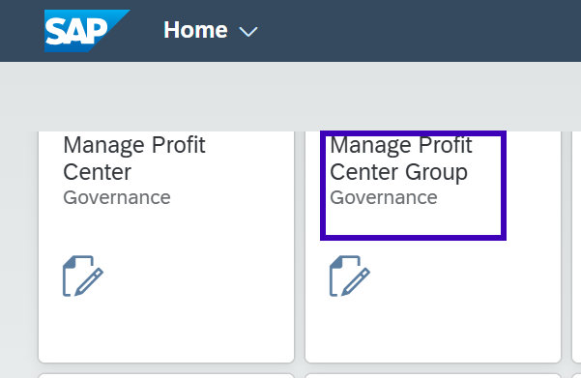The height and width of the screenshot is (378, 581).
Task: Open Manage Profit Center tile title
Action: (x=134, y=159)
